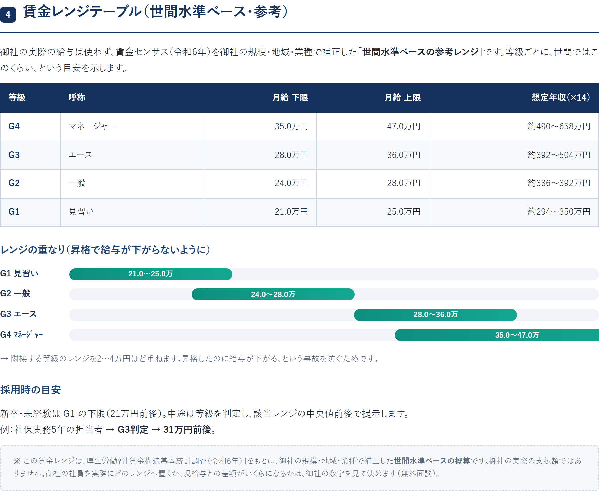Viewport: 599px width, 491px height.
Task: Click the 47.0万円 upper limit cell
Action: (x=372, y=127)
